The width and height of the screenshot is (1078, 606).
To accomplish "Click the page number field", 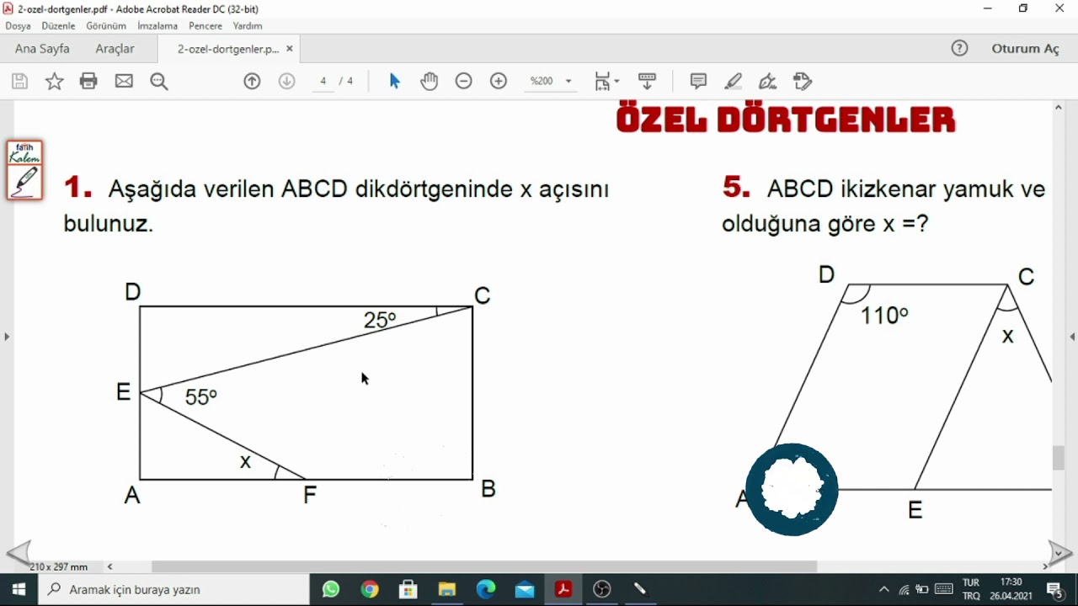I will tap(323, 82).
